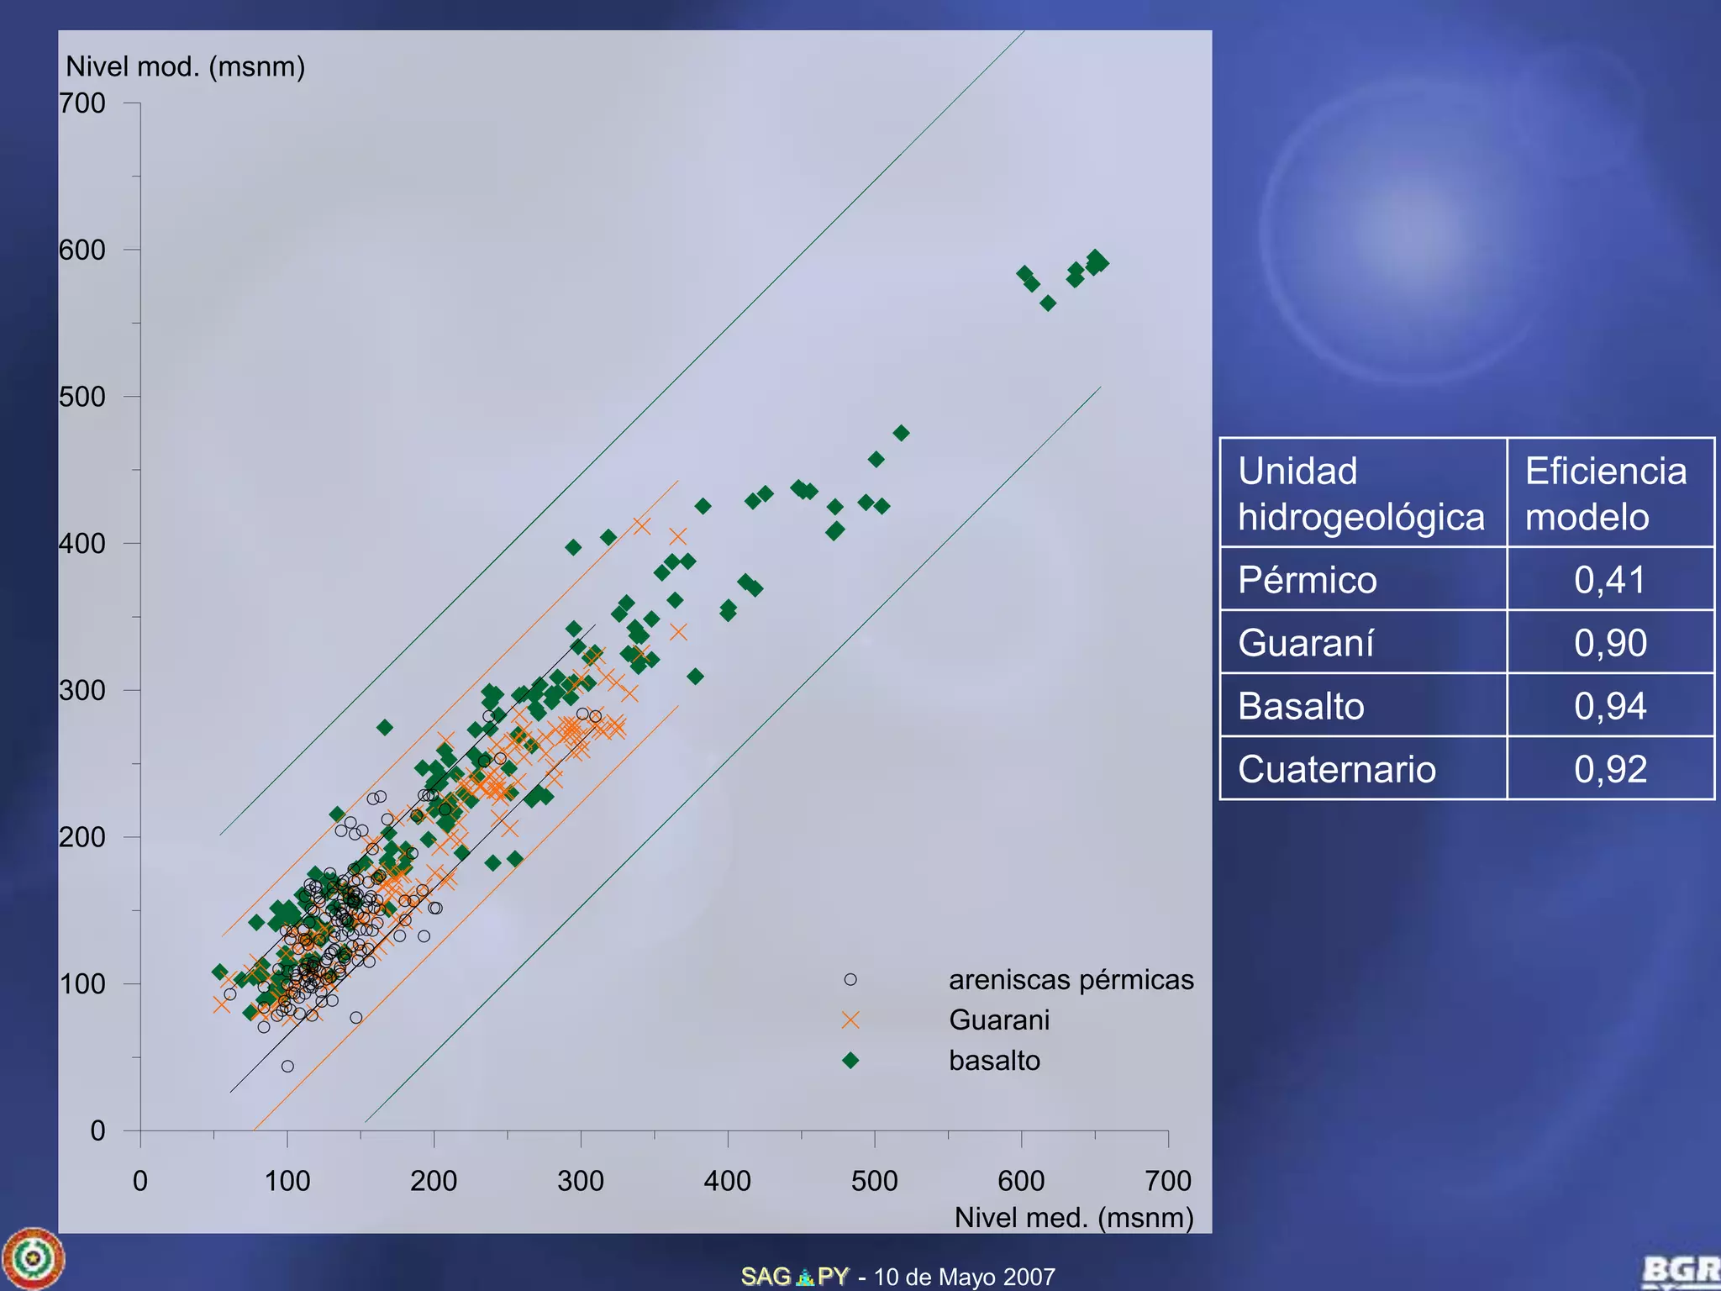This screenshot has width=1721, height=1291.
Task: Click the 0,41 efficiency value cell
Action: [x=1609, y=580]
